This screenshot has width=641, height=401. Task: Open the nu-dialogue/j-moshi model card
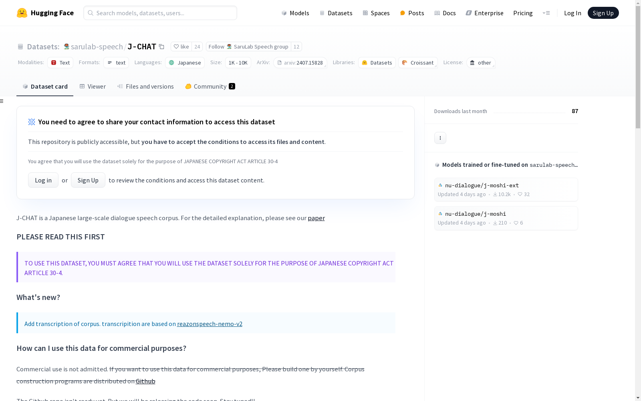(x=506, y=218)
